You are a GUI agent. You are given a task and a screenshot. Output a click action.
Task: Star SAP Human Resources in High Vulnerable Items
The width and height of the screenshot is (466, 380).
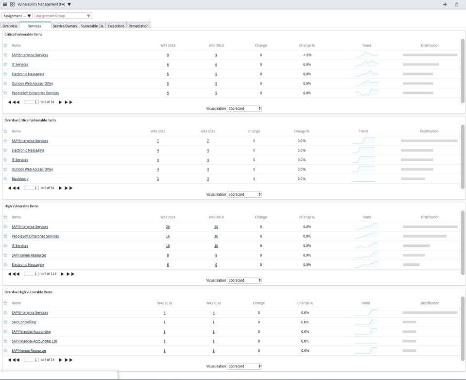pyautogui.click(x=5, y=255)
